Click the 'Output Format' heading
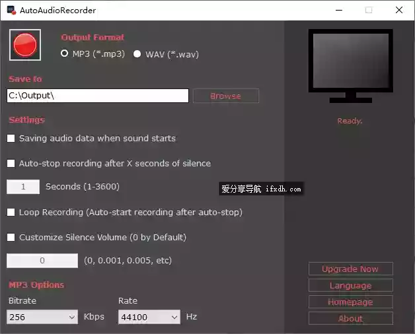 pos(93,37)
